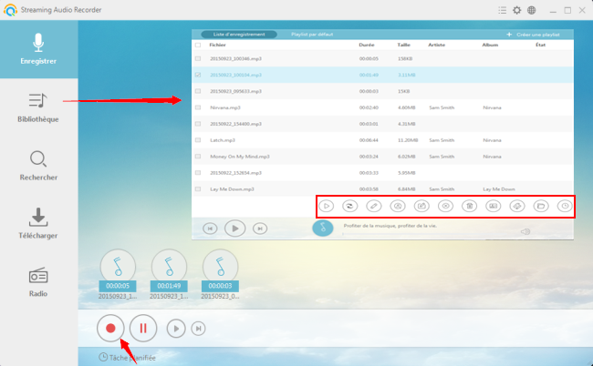Screen dimensions: 593x366
Task: Click the open folder icon in toolbar
Action: [x=541, y=206]
